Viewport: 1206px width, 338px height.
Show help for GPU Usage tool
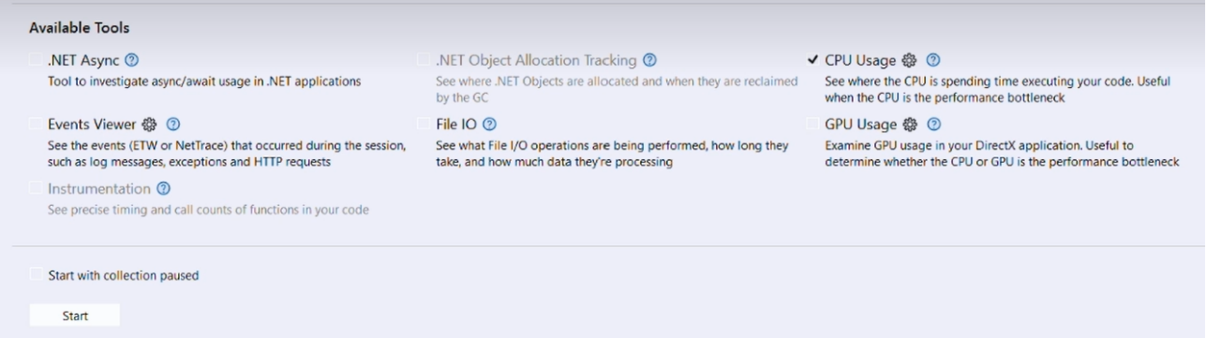(x=933, y=125)
